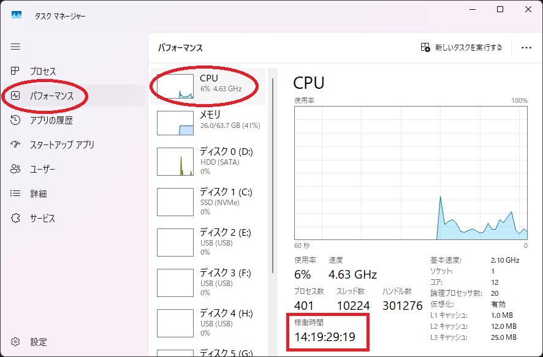Viewport: 543px width, 357px height.
Task: Collapse the sidebar with the hamburger icon
Action: (x=15, y=47)
